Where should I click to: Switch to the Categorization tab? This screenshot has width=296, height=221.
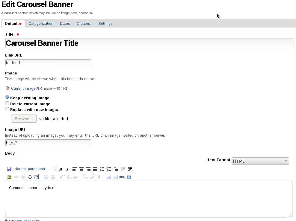pos(41,24)
